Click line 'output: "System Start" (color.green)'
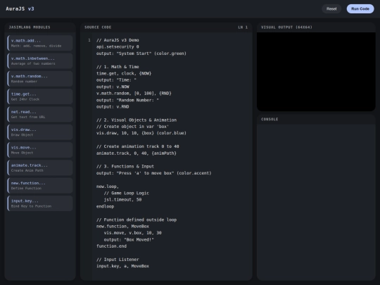The height and width of the screenshot is (285, 380). point(141,53)
